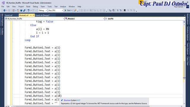The width and height of the screenshot is (190, 107).
Task: Open the Debug menu
Action: pos(35,7)
